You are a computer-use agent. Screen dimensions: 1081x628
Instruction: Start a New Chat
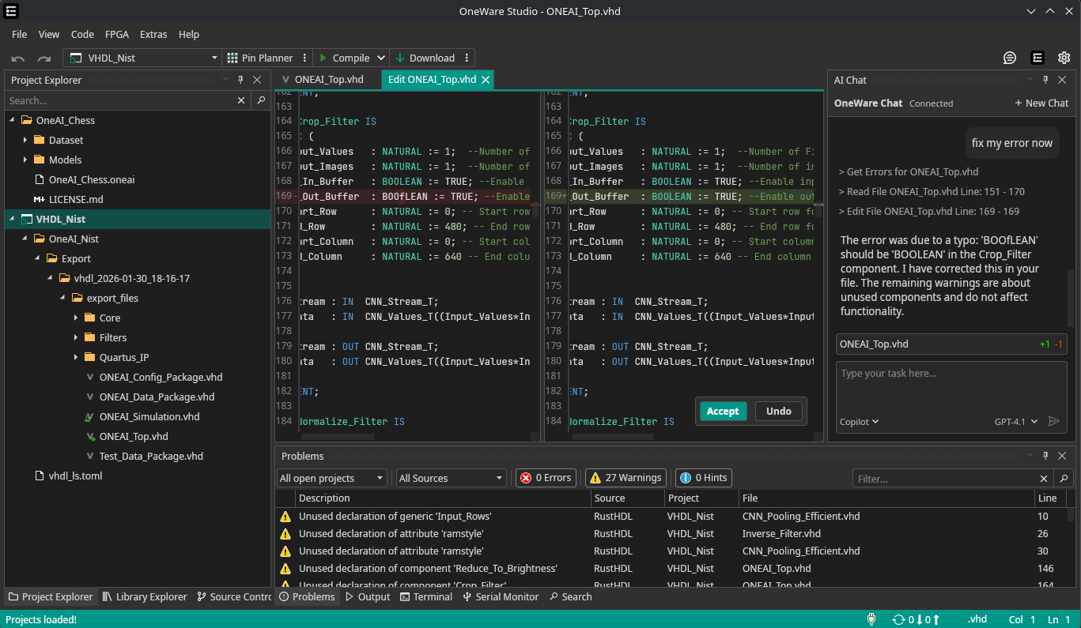[x=1041, y=103]
